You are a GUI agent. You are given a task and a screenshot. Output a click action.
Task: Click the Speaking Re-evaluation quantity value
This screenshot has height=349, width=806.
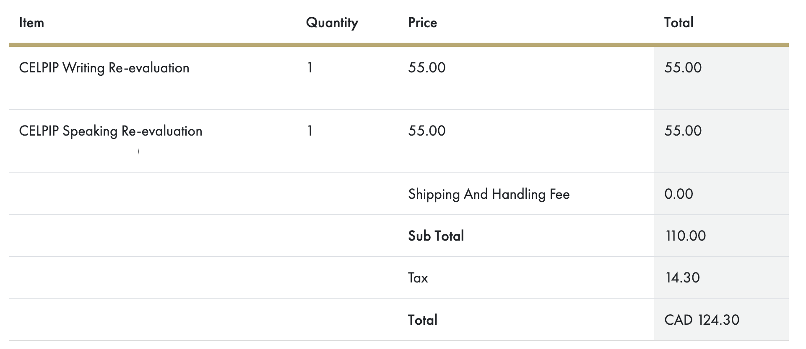pos(309,131)
